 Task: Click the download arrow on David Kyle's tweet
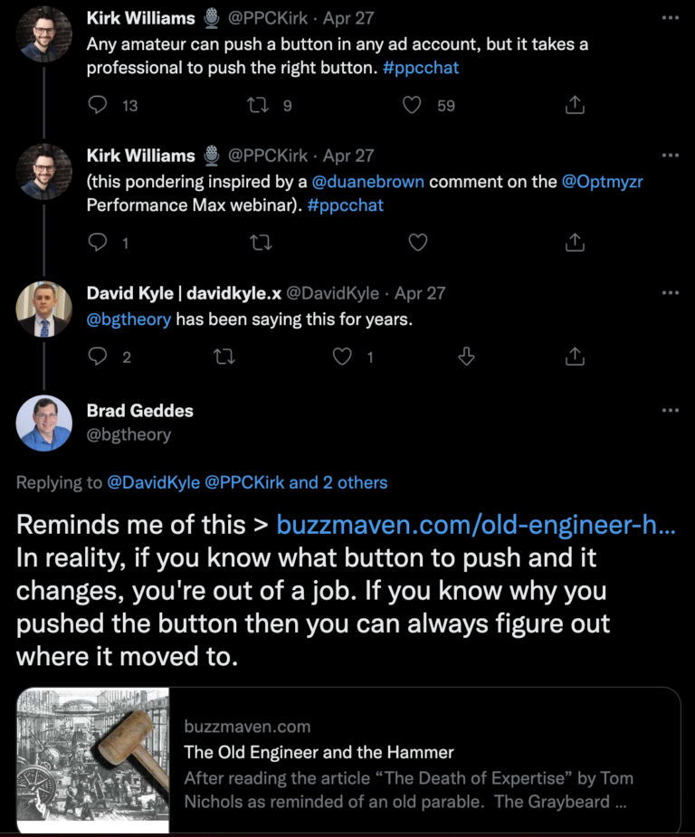[x=467, y=357]
